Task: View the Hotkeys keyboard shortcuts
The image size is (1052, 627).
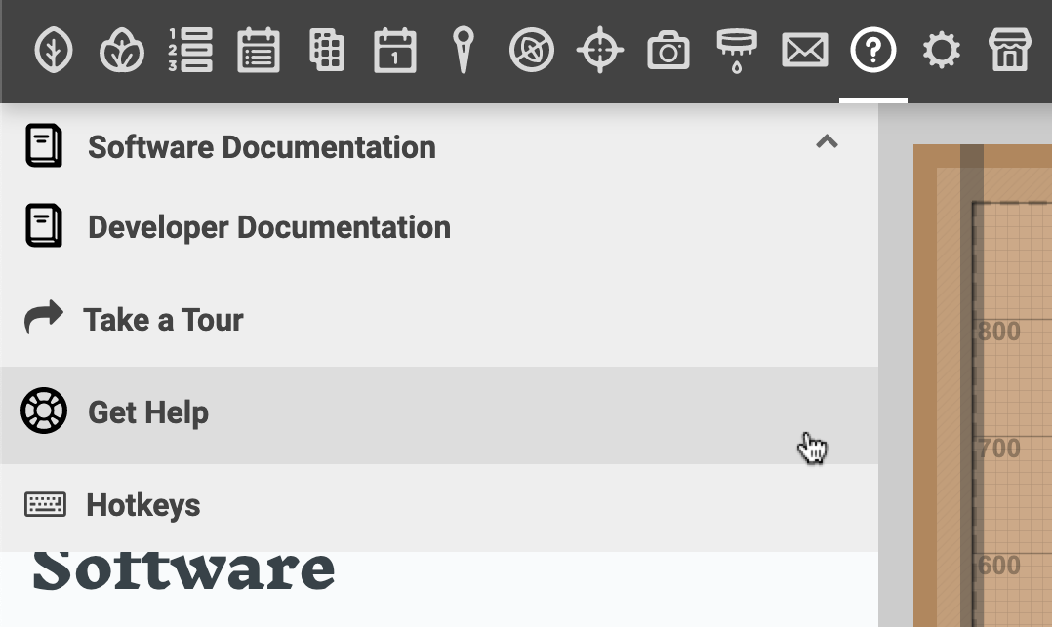Action: 142,505
